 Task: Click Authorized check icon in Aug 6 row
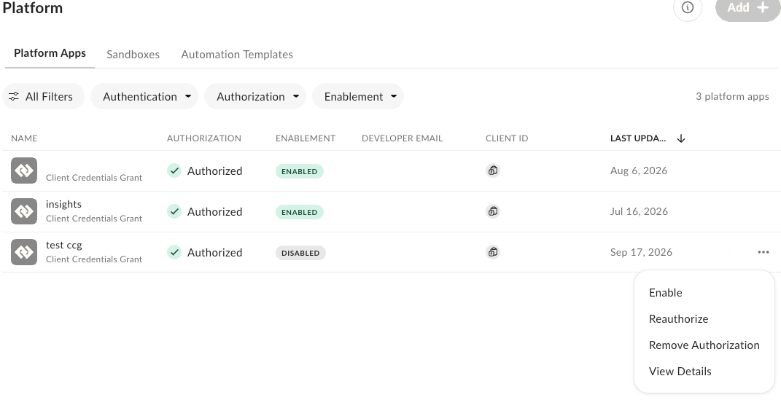pyautogui.click(x=174, y=170)
